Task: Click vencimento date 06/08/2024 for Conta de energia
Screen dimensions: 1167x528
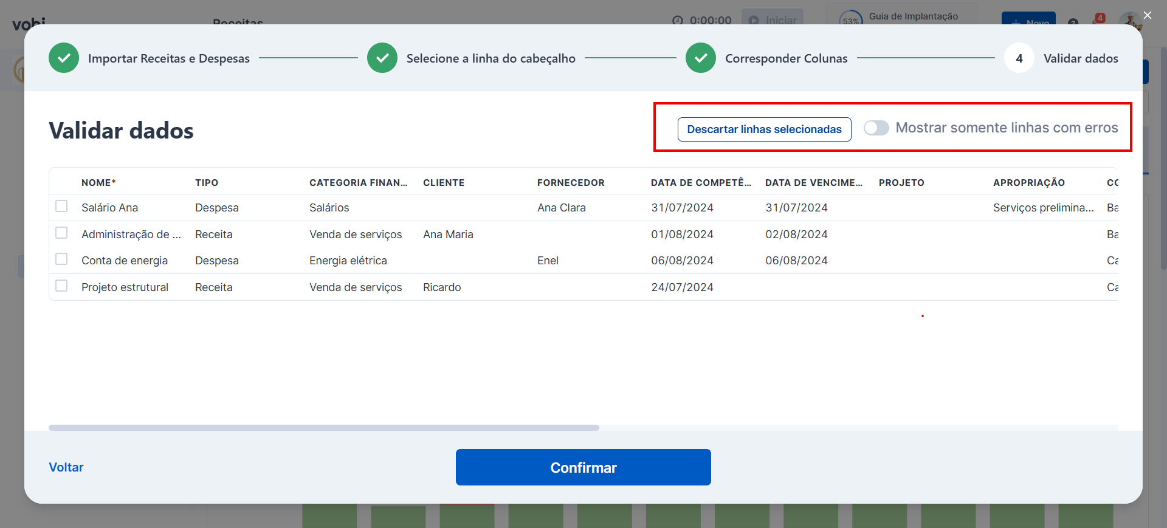Action: (x=797, y=261)
